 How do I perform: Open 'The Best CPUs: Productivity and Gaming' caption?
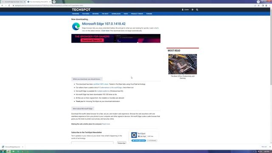pyautogui.click(x=182, y=77)
